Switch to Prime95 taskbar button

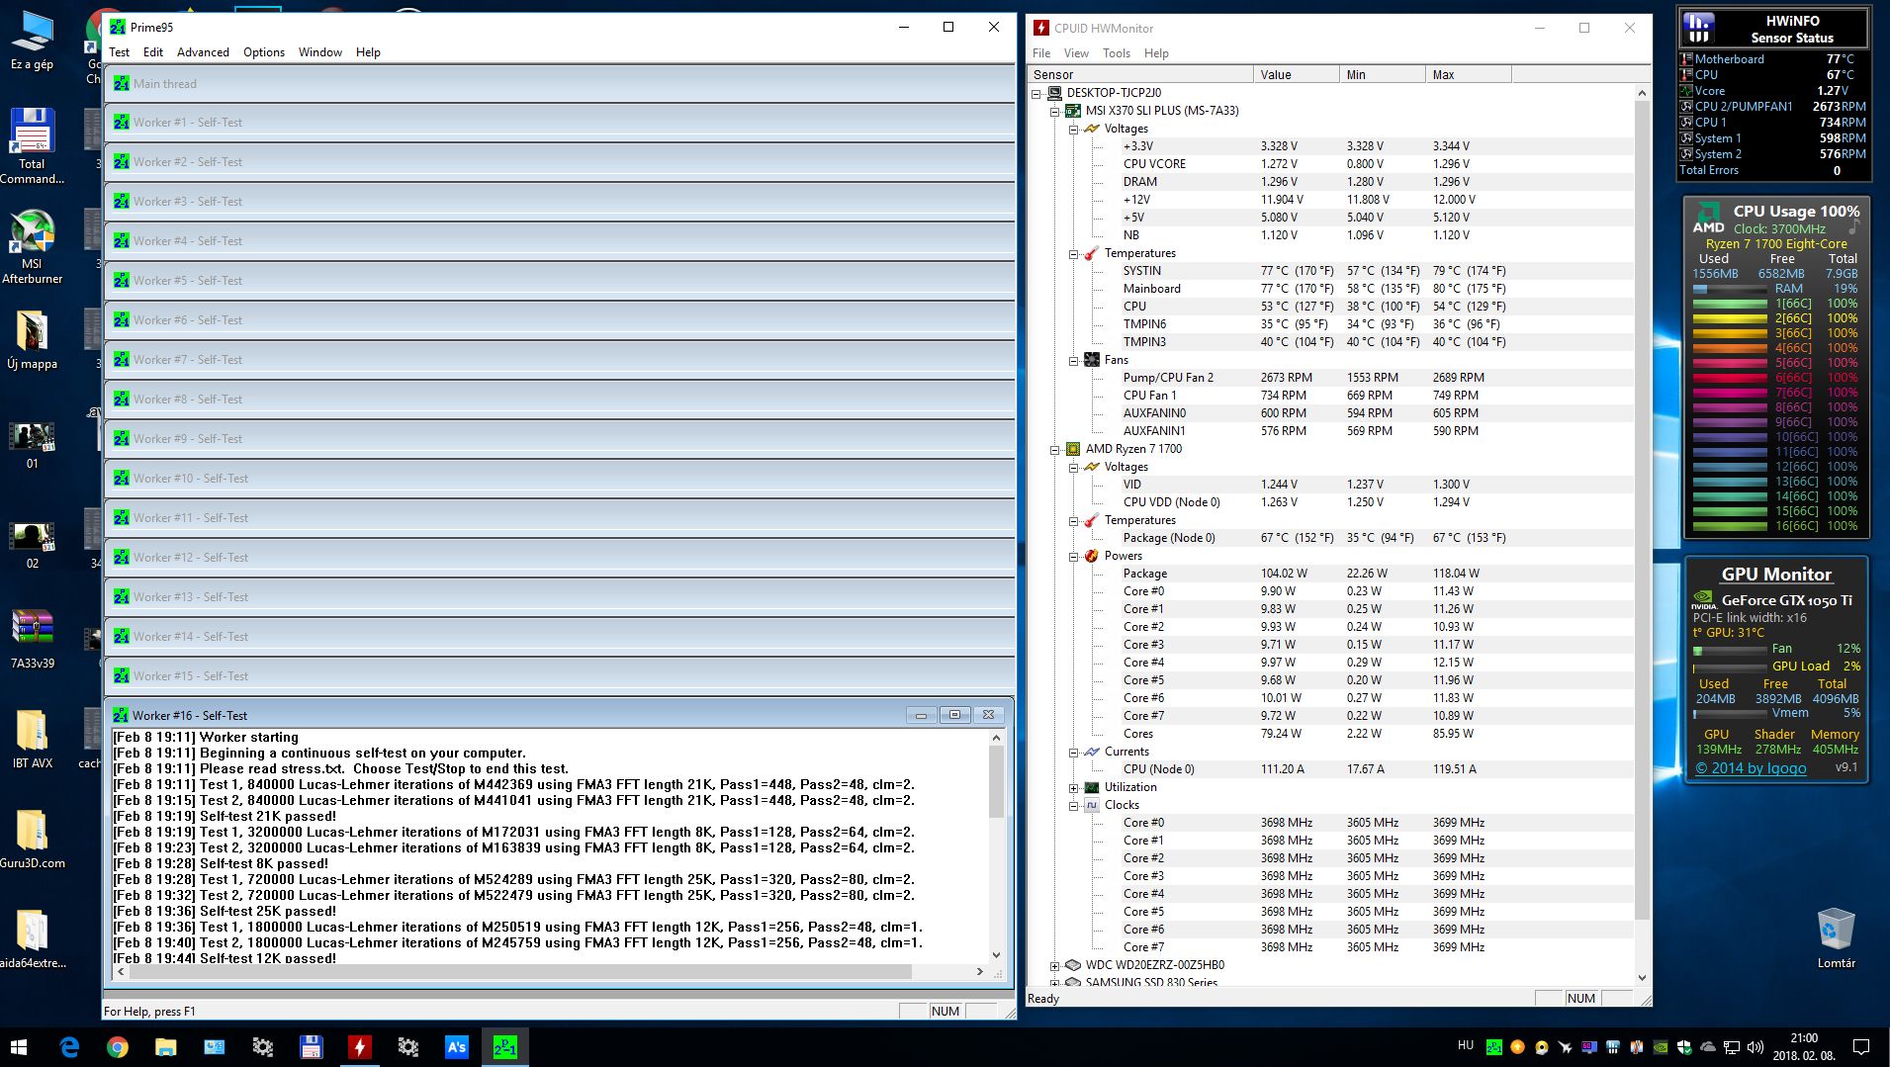[505, 1047]
